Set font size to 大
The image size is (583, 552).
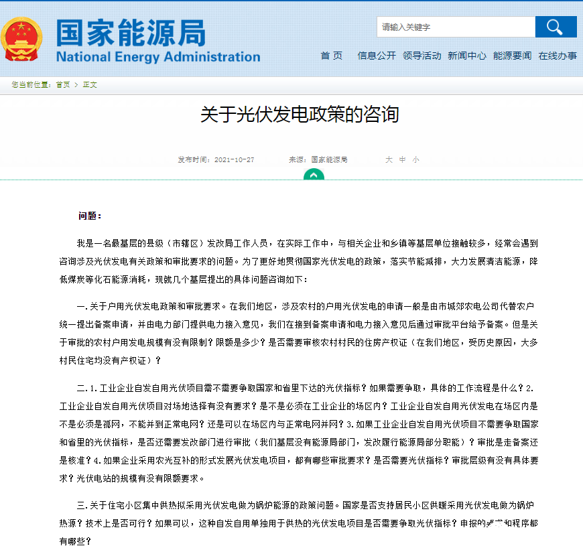pos(389,160)
